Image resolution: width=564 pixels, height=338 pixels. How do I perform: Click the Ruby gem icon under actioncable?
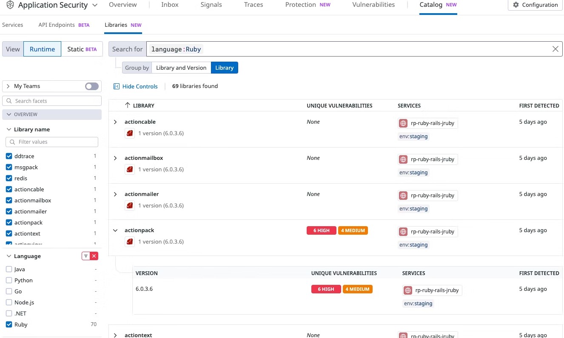coord(130,133)
